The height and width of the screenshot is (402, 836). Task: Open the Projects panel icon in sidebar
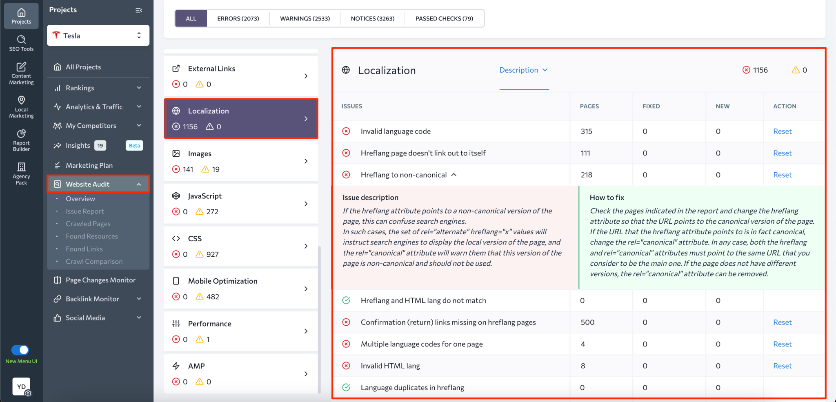pyautogui.click(x=21, y=16)
